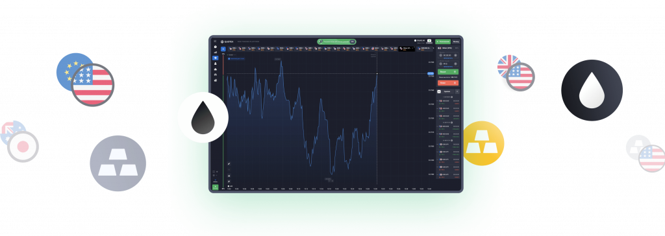Open the highlighted graduation-cap sidebar item
Viewport: 665px width, 236px height.
(216, 58)
